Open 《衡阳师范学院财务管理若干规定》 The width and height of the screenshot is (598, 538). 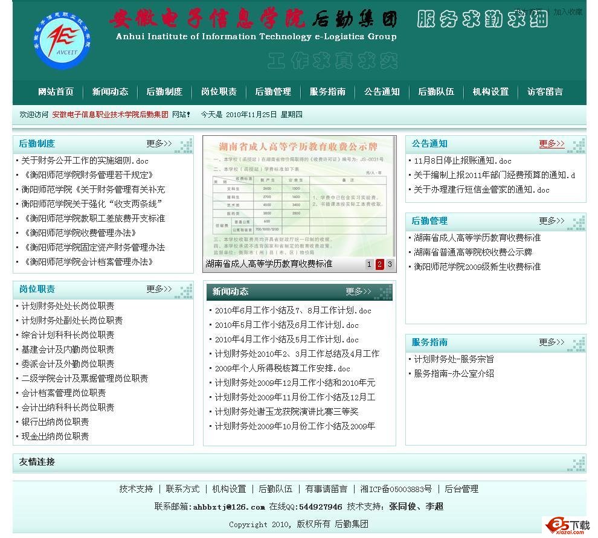(x=89, y=175)
